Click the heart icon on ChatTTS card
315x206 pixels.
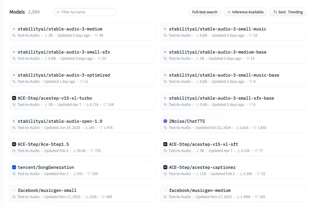[254, 128]
